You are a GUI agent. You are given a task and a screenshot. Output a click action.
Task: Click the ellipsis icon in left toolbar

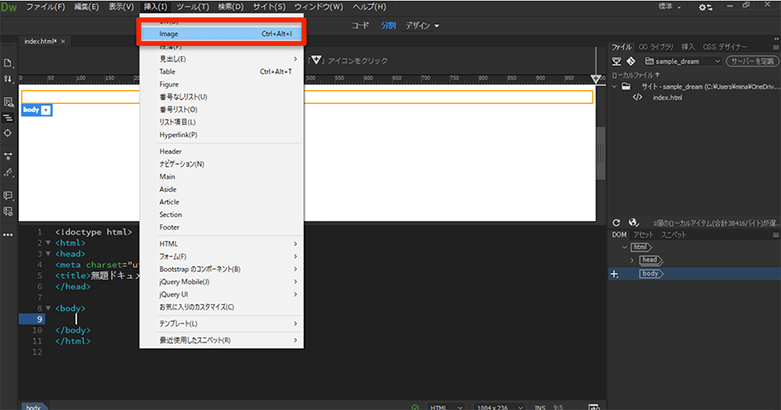pos(8,234)
